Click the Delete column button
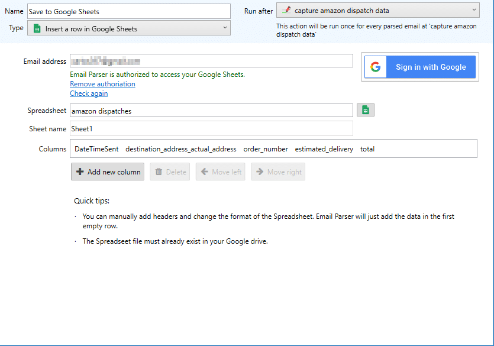Viewport: 494px width, 346px height. [170, 172]
